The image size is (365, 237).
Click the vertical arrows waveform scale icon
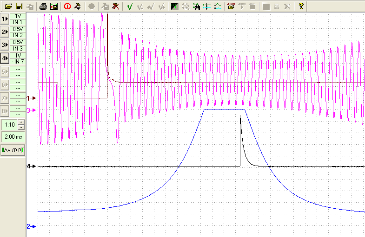point(218,6)
